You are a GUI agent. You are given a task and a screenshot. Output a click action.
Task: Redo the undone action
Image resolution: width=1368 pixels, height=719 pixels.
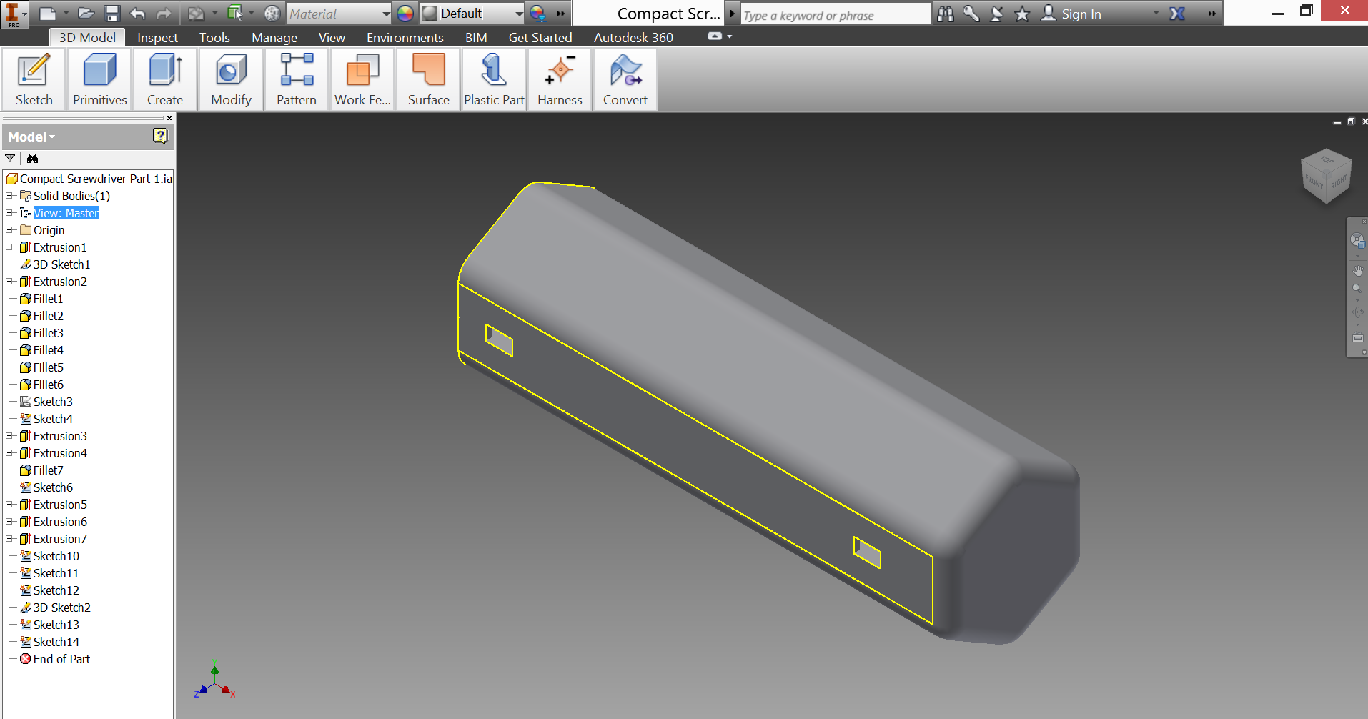click(164, 14)
